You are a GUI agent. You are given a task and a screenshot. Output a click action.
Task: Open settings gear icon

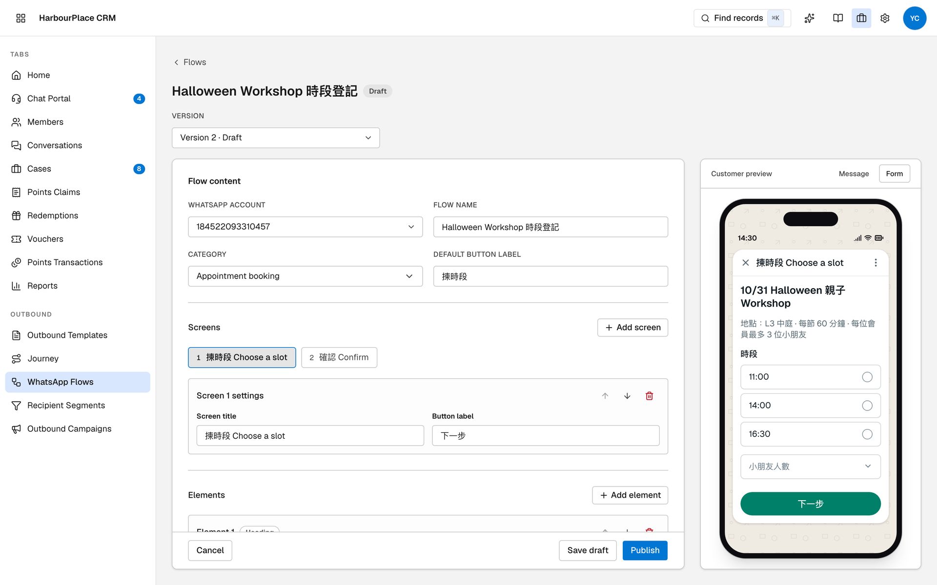pyautogui.click(x=885, y=18)
